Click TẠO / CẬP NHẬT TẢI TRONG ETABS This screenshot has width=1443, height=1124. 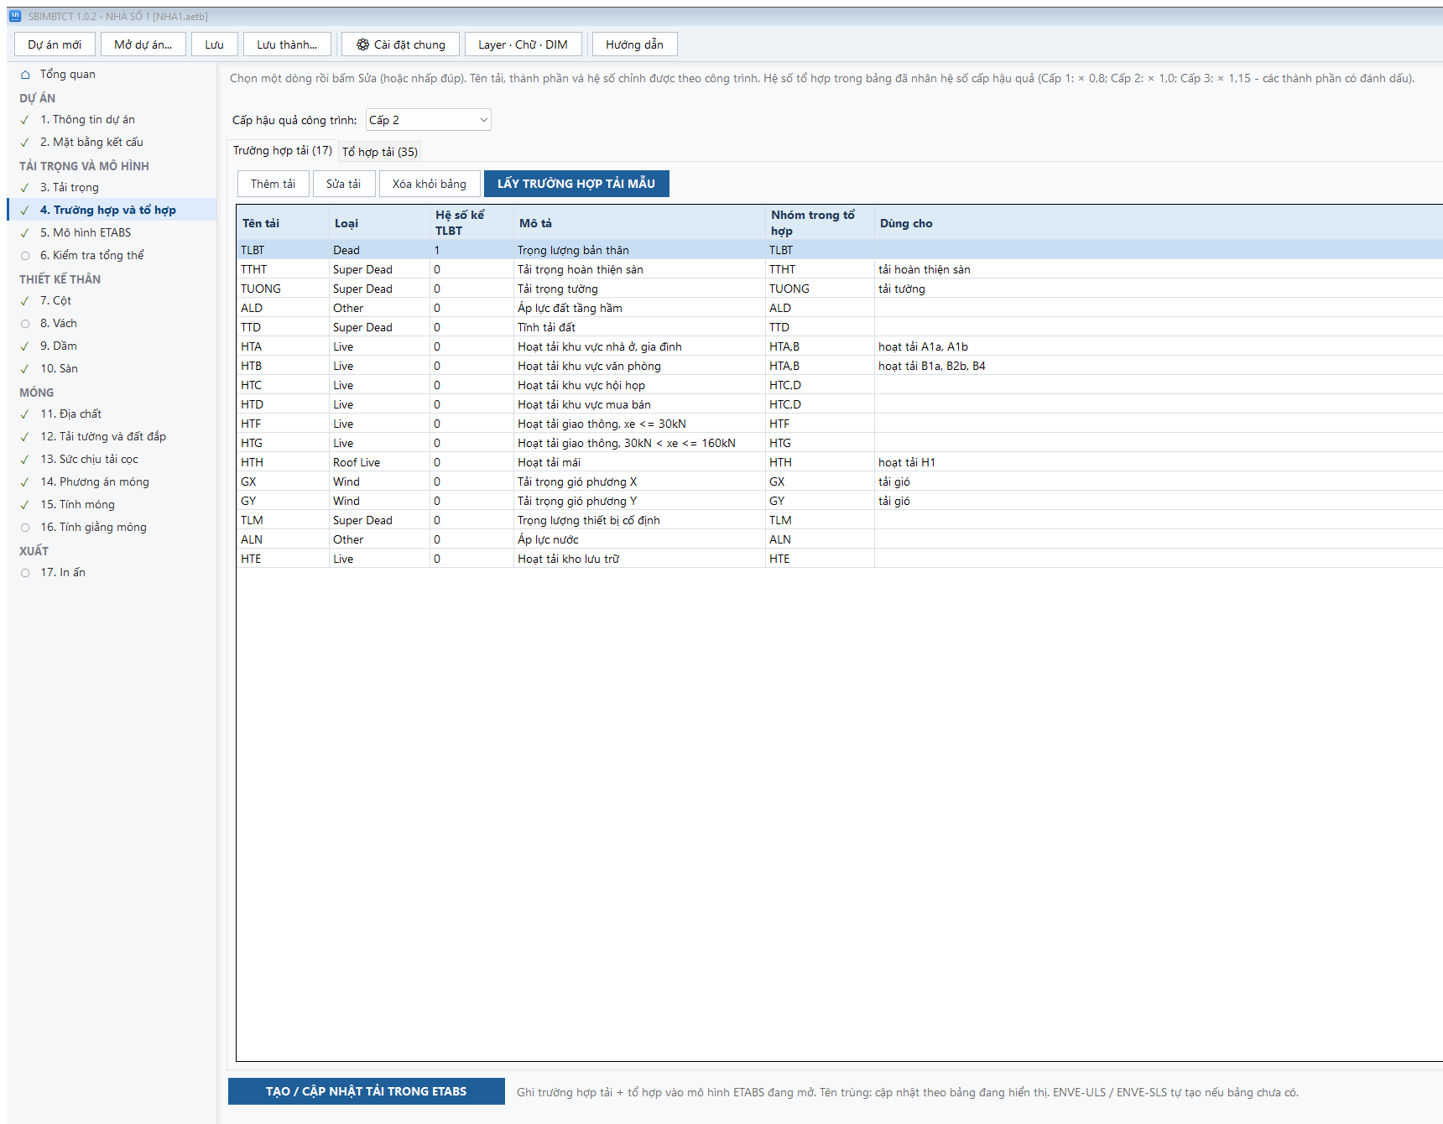[x=367, y=1091]
